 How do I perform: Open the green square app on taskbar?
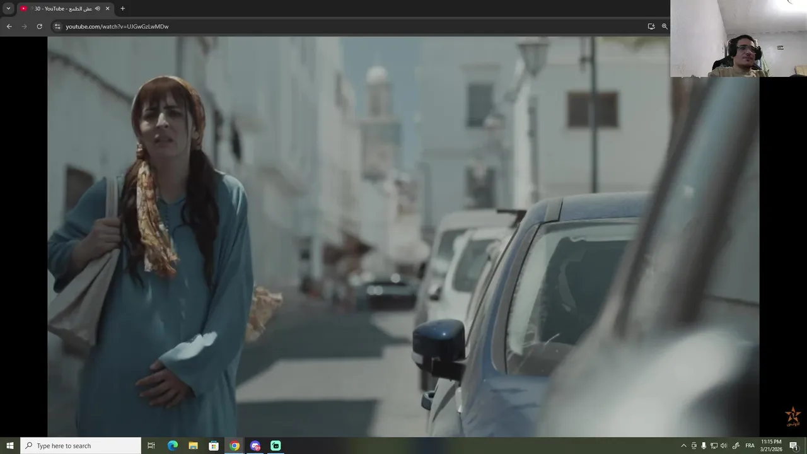(276, 446)
